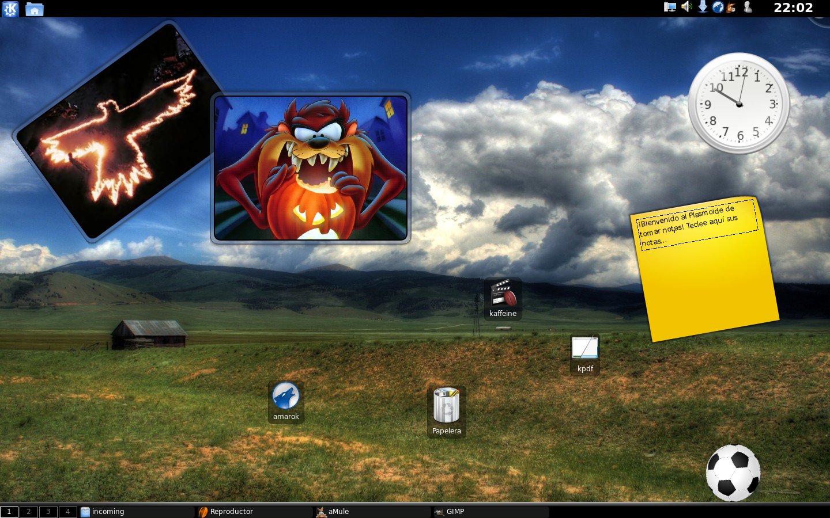Click the aMule donkey tray icon
The width and height of the screenshot is (830, 518).
(731, 7)
